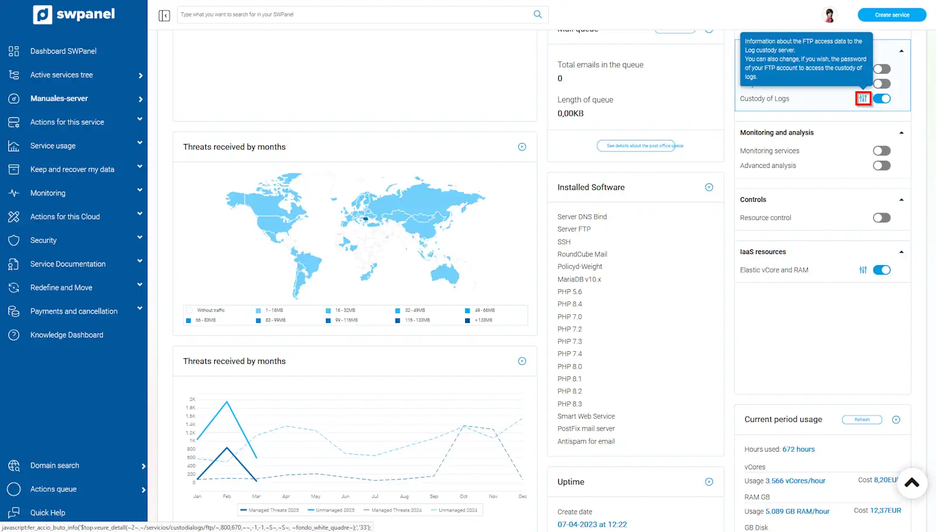Open the user profile avatar

[x=829, y=15]
